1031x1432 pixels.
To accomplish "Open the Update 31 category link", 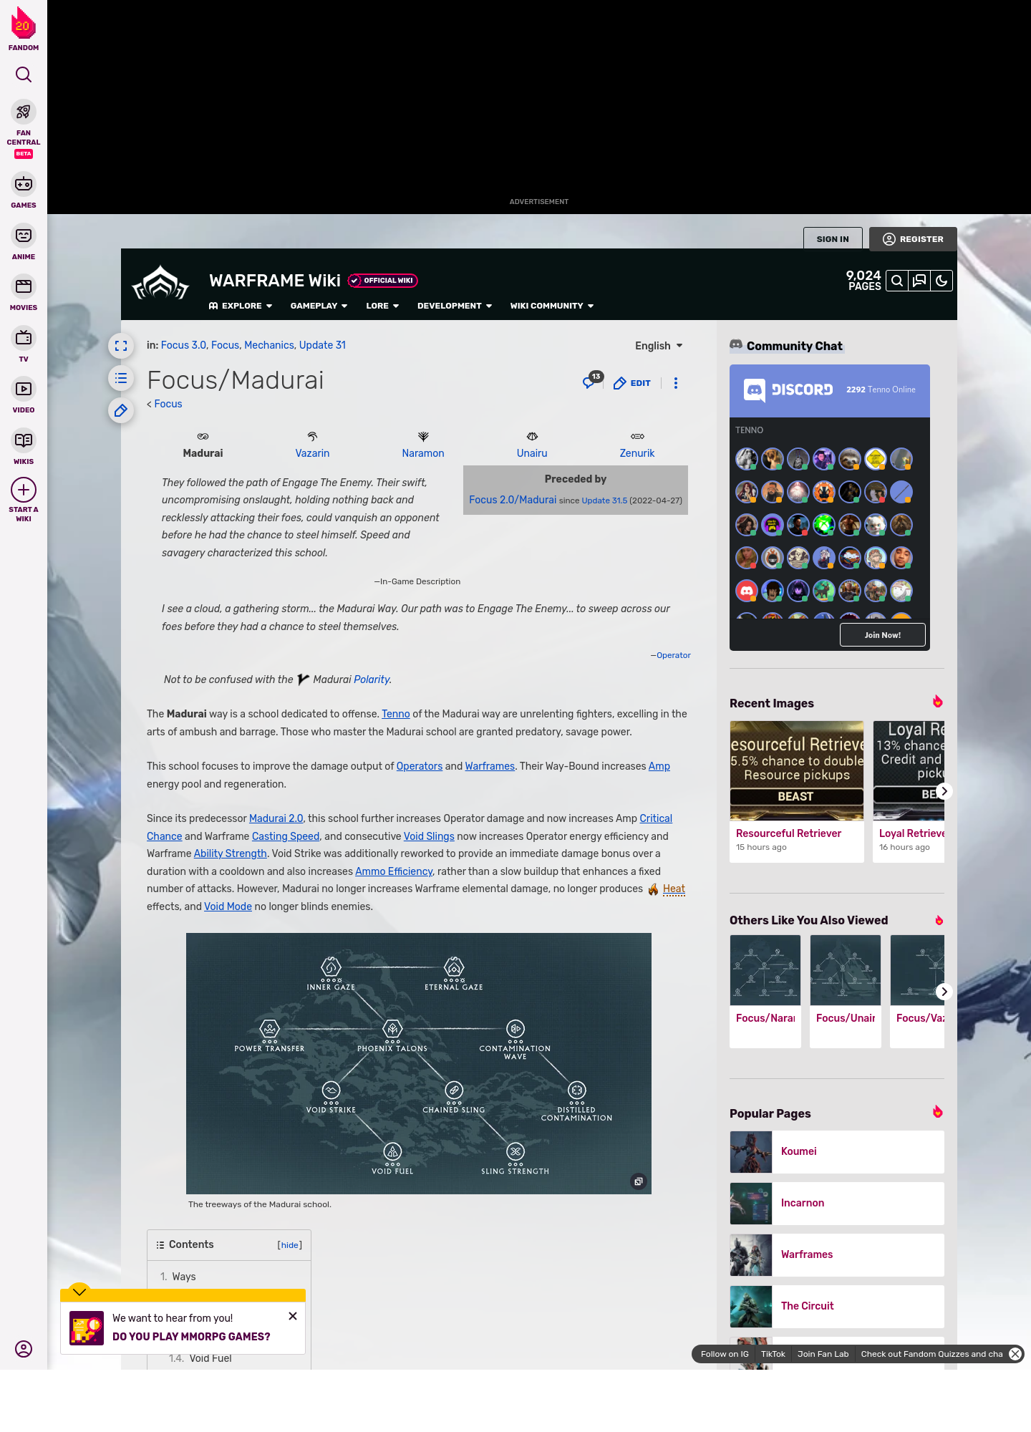I will (322, 345).
